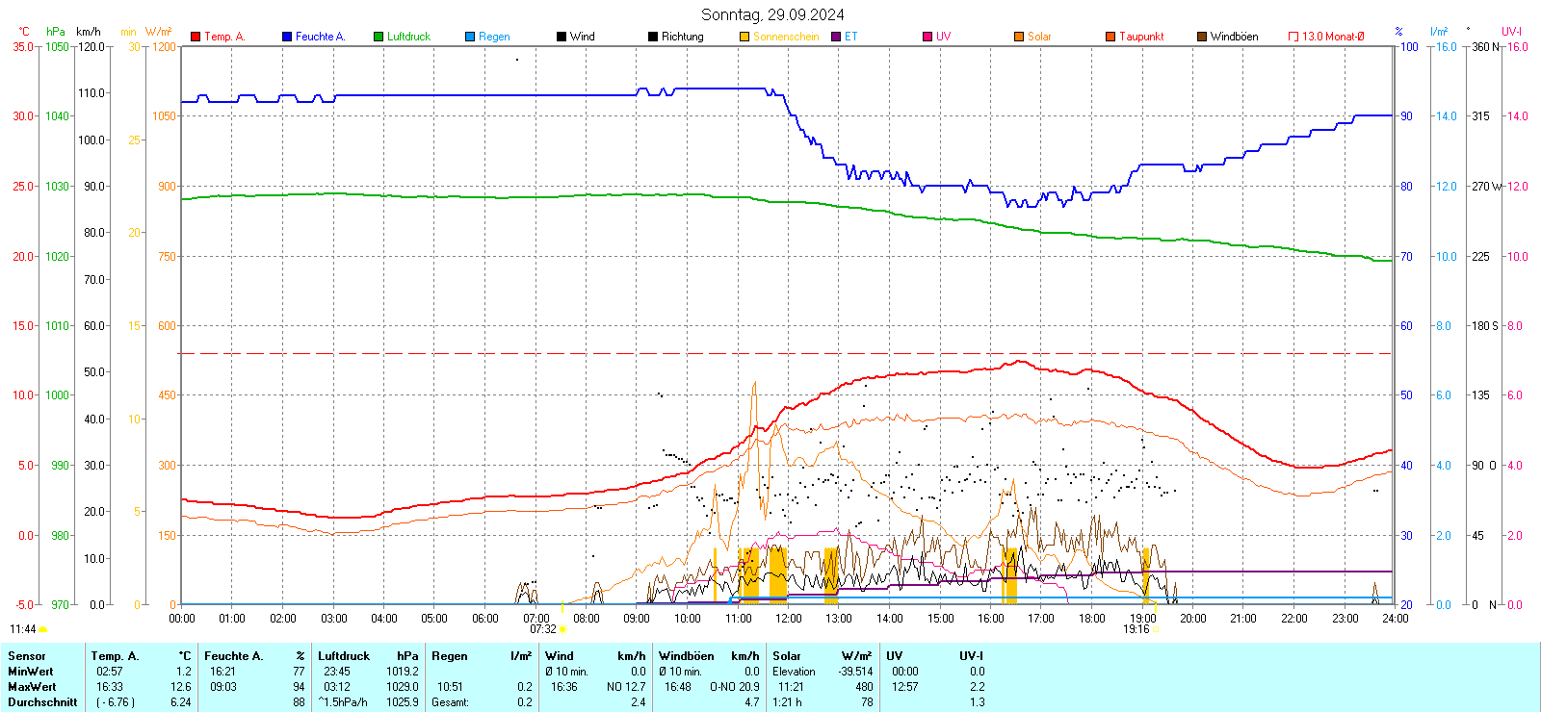Click the Richtung legend label
The width and height of the screenshot is (1541, 712).
pyautogui.click(x=682, y=37)
